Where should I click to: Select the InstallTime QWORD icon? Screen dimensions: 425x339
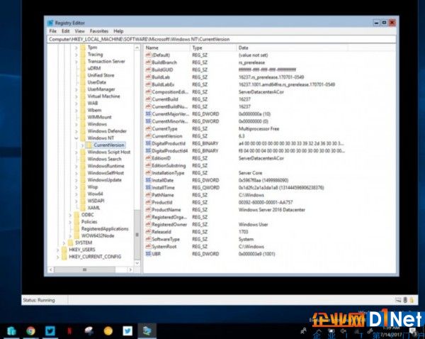click(x=148, y=187)
